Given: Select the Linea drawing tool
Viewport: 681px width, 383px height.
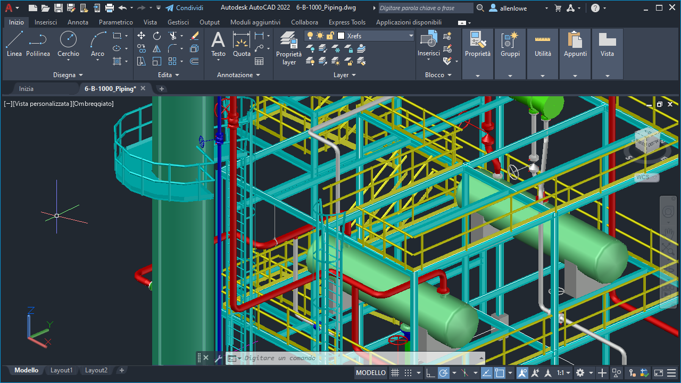Looking at the screenshot, I should [14, 44].
